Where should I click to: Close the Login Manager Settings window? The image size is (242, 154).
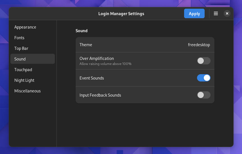227,13
